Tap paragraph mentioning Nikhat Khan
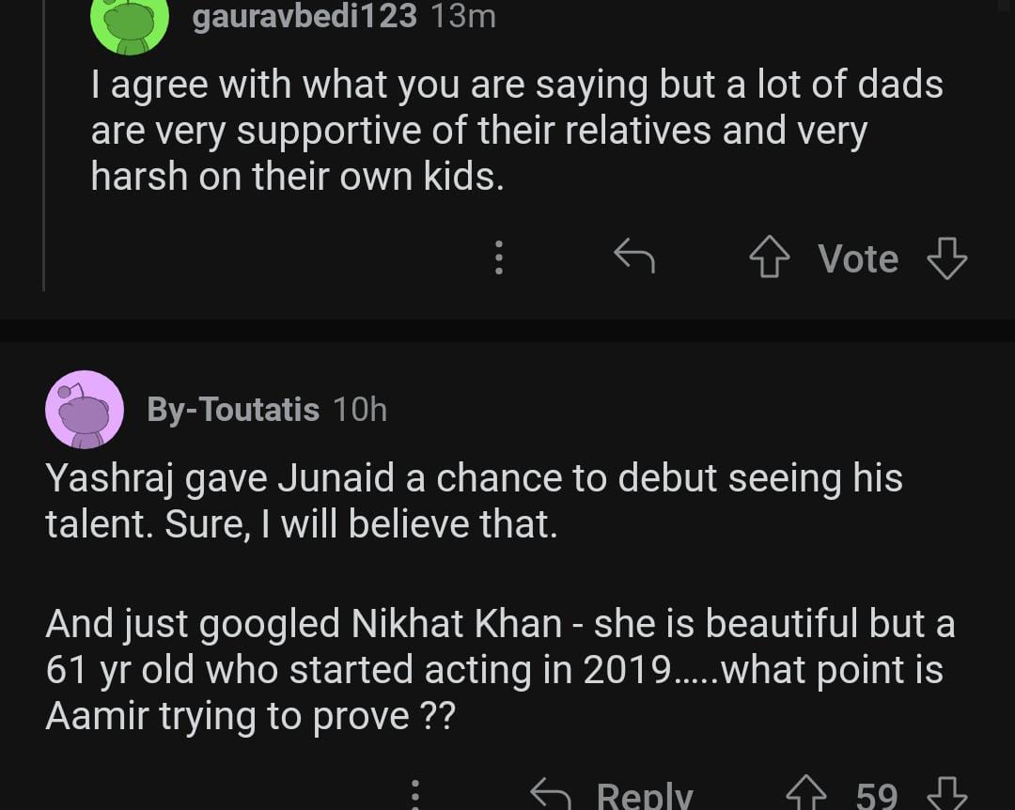 tap(498, 669)
